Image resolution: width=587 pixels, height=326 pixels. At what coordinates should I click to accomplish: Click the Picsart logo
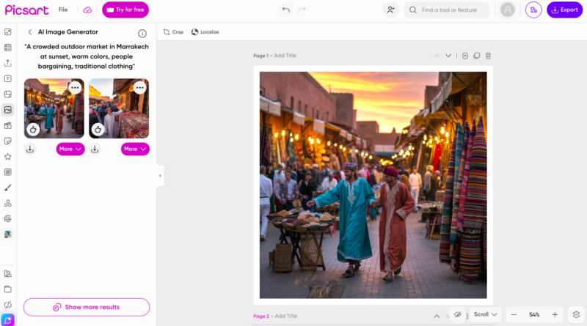coord(26,10)
